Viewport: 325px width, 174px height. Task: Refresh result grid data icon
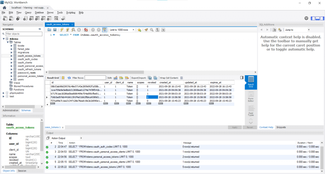click(x=69, y=78)
